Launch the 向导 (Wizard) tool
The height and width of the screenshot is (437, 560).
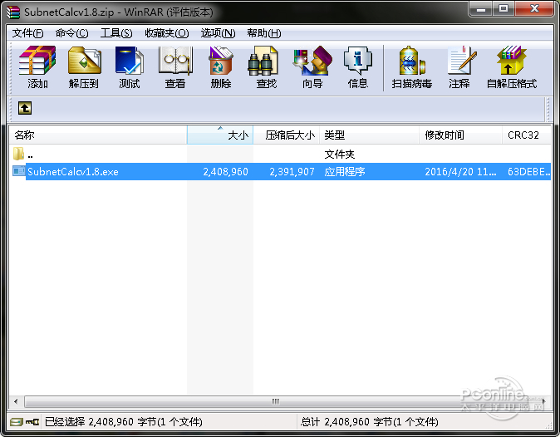312,67
